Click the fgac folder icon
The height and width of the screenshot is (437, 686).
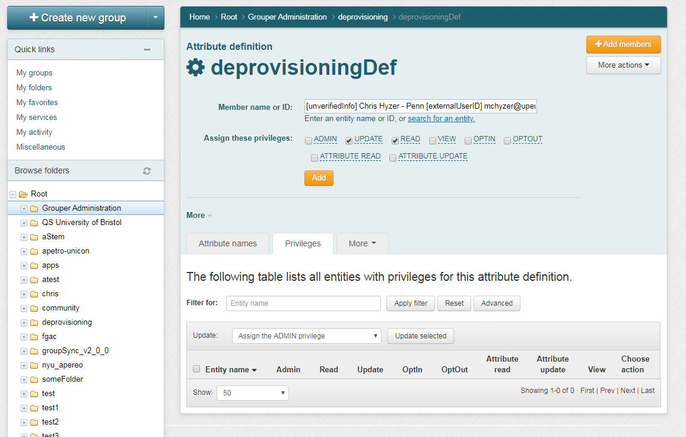(x=34, y=337)
